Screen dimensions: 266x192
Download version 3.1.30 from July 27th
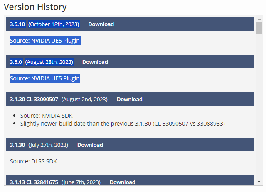(x=90, y=145)
